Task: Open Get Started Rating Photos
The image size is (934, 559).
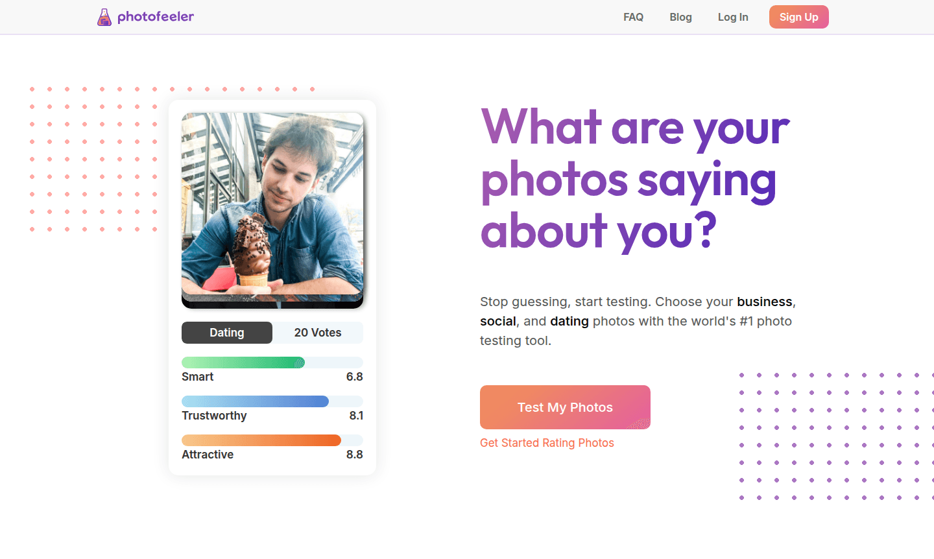Action: [547, 442]
